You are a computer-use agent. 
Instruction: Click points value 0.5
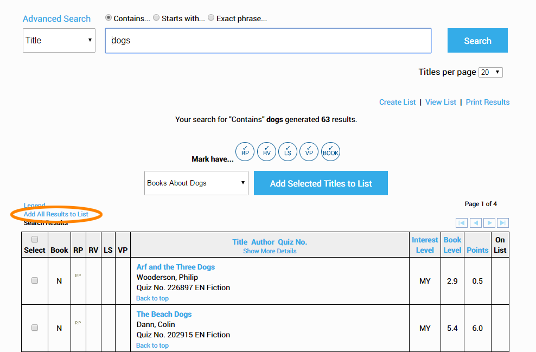(x=477, y=281)
